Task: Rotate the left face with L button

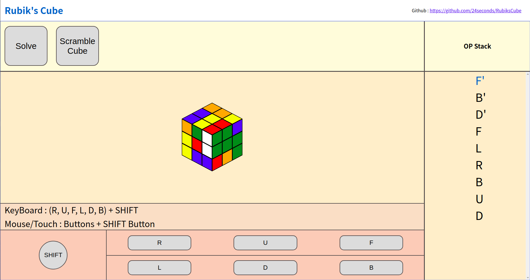Action: pyautogui.click(x=160, y=268)
